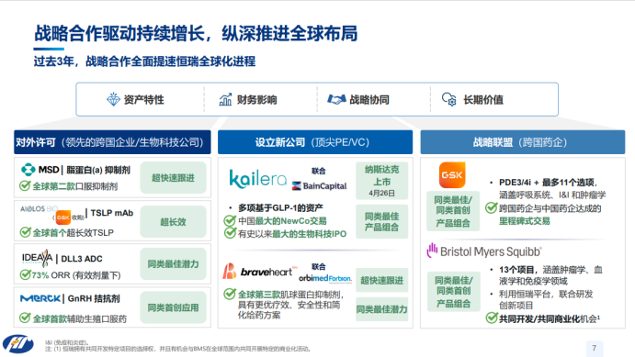Click the page number 7
The width and height of the screenshot is (635, 357).
click(x=594, y=348)
